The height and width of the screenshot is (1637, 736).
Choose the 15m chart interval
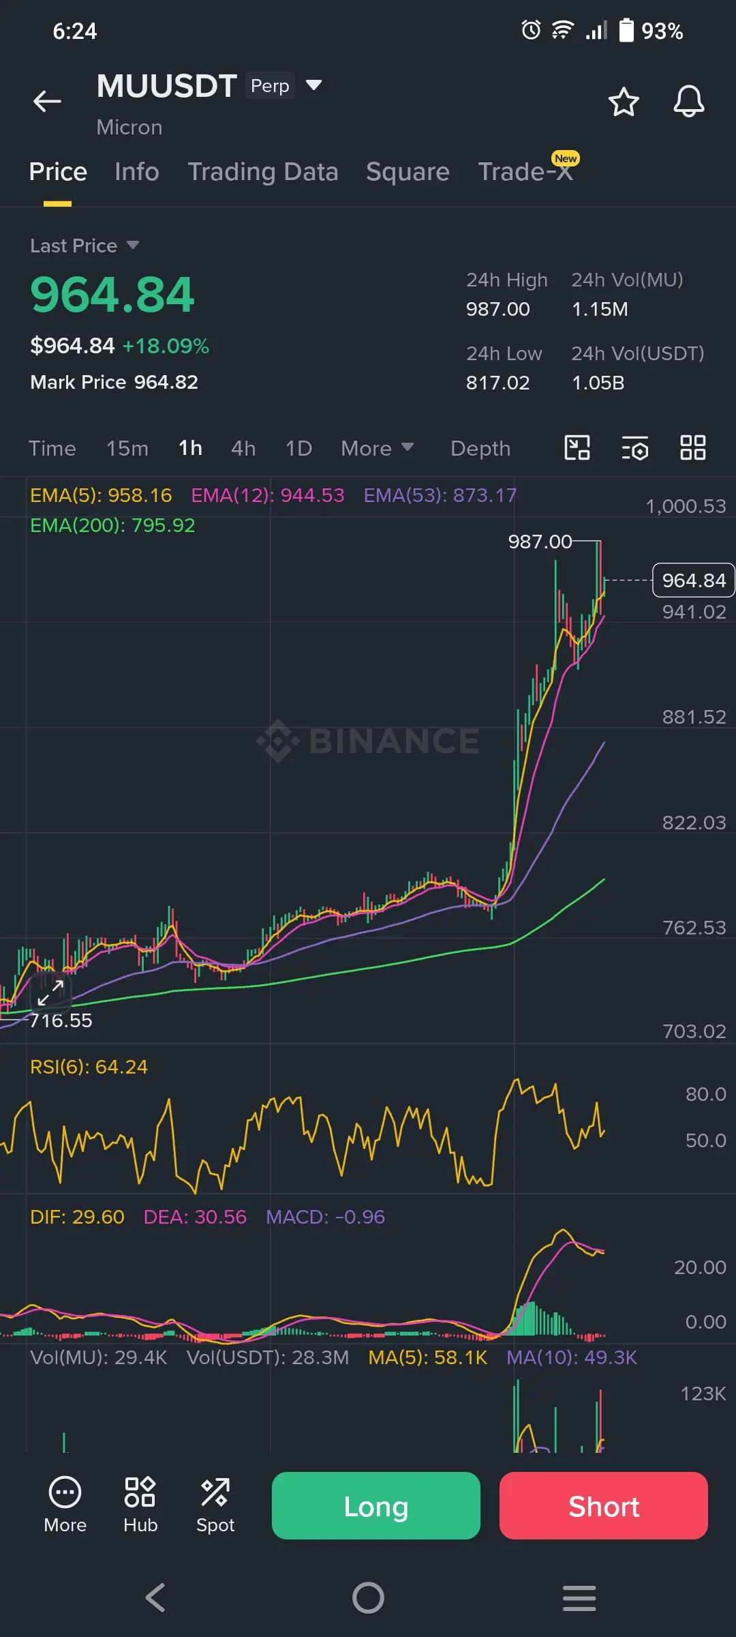coord(127,448)
